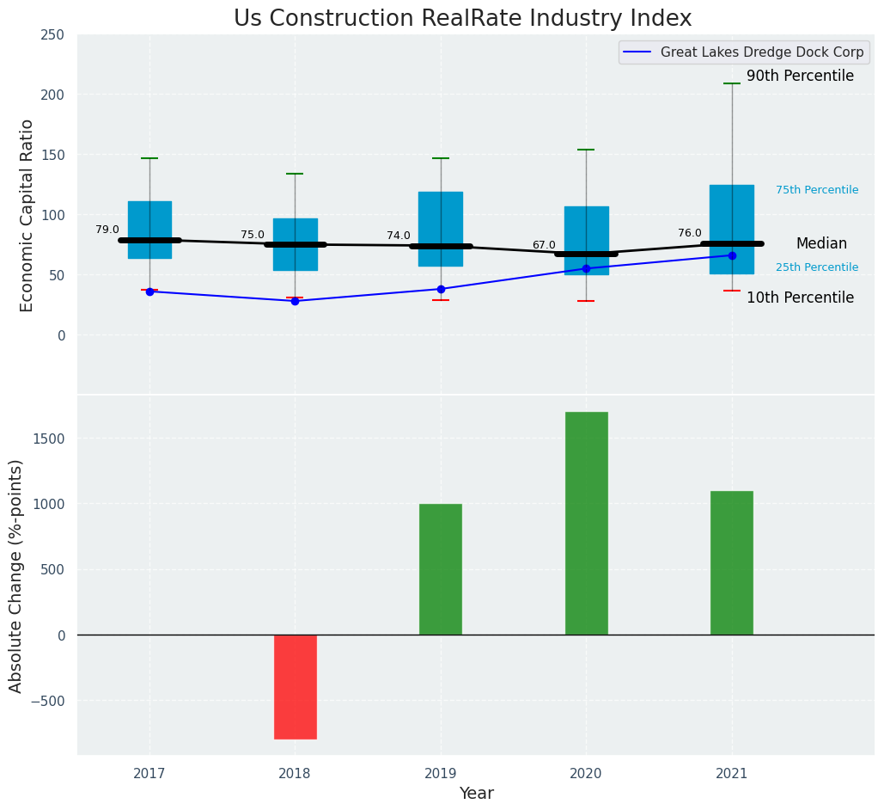Image resolution: width=884 pixels, height=810 pixels.
Task: Select the 2019 interquartile box
Action: coord(440,215)
